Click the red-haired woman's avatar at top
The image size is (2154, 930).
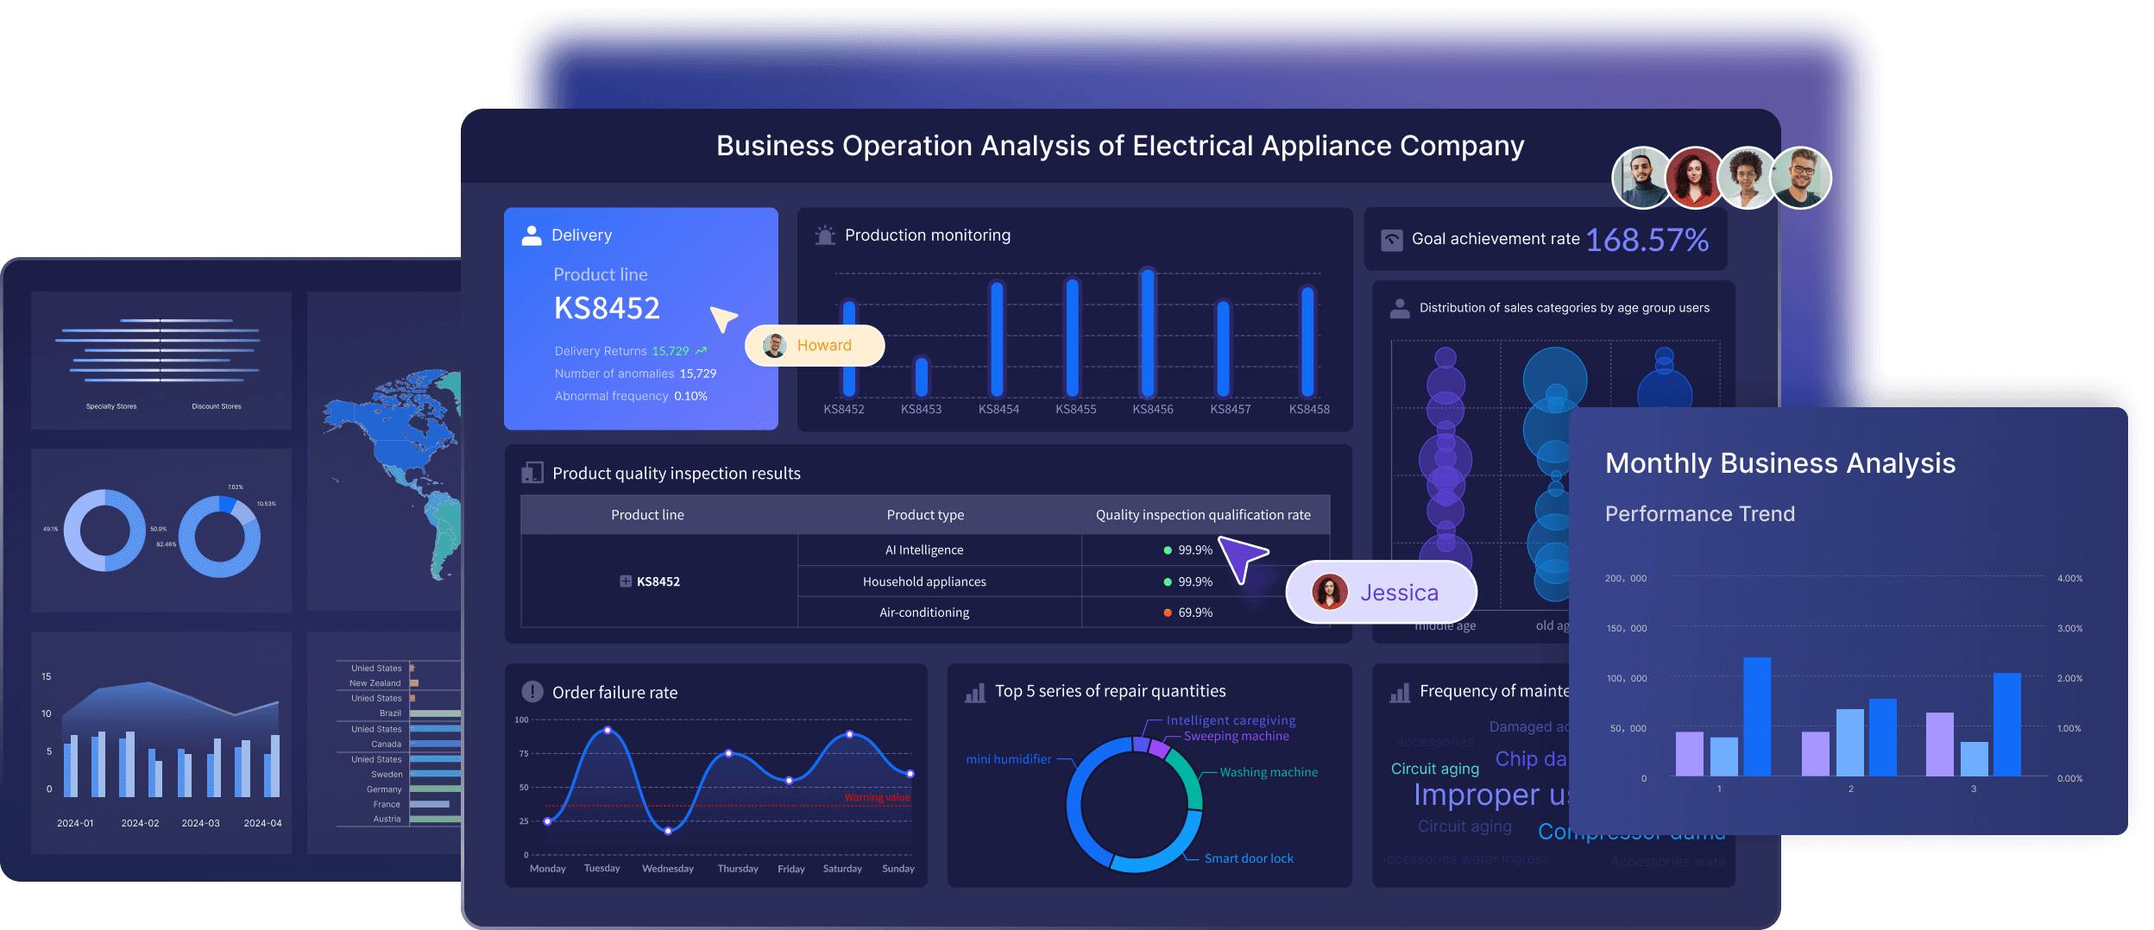pyautogui.click(x=1694, y=178)
